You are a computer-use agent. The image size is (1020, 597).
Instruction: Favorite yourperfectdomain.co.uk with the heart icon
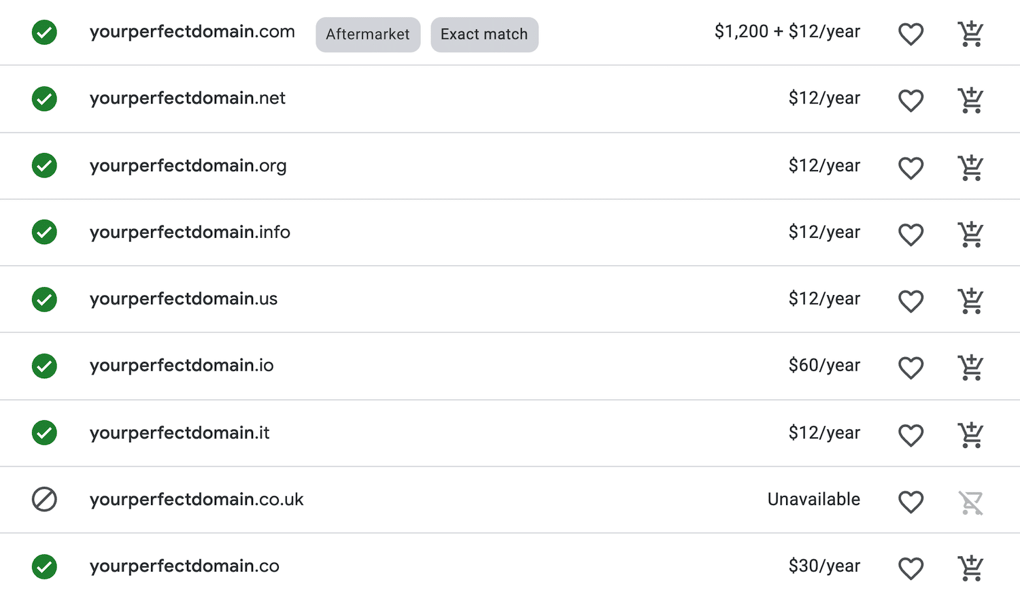click(x=911, y=500)
